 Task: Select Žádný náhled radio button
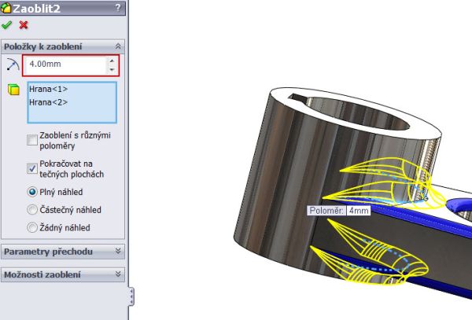coord(32,228)
